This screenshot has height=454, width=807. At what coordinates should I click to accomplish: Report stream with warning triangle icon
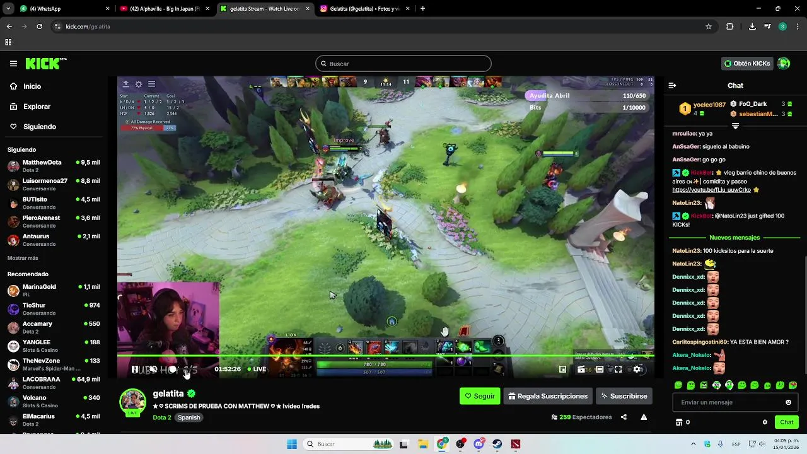coord(644,417)
